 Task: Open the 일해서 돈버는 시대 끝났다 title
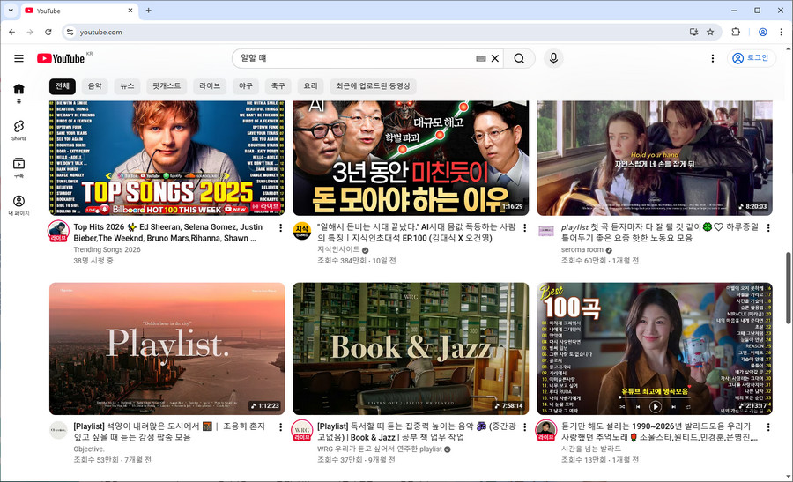tap(416, 233)
